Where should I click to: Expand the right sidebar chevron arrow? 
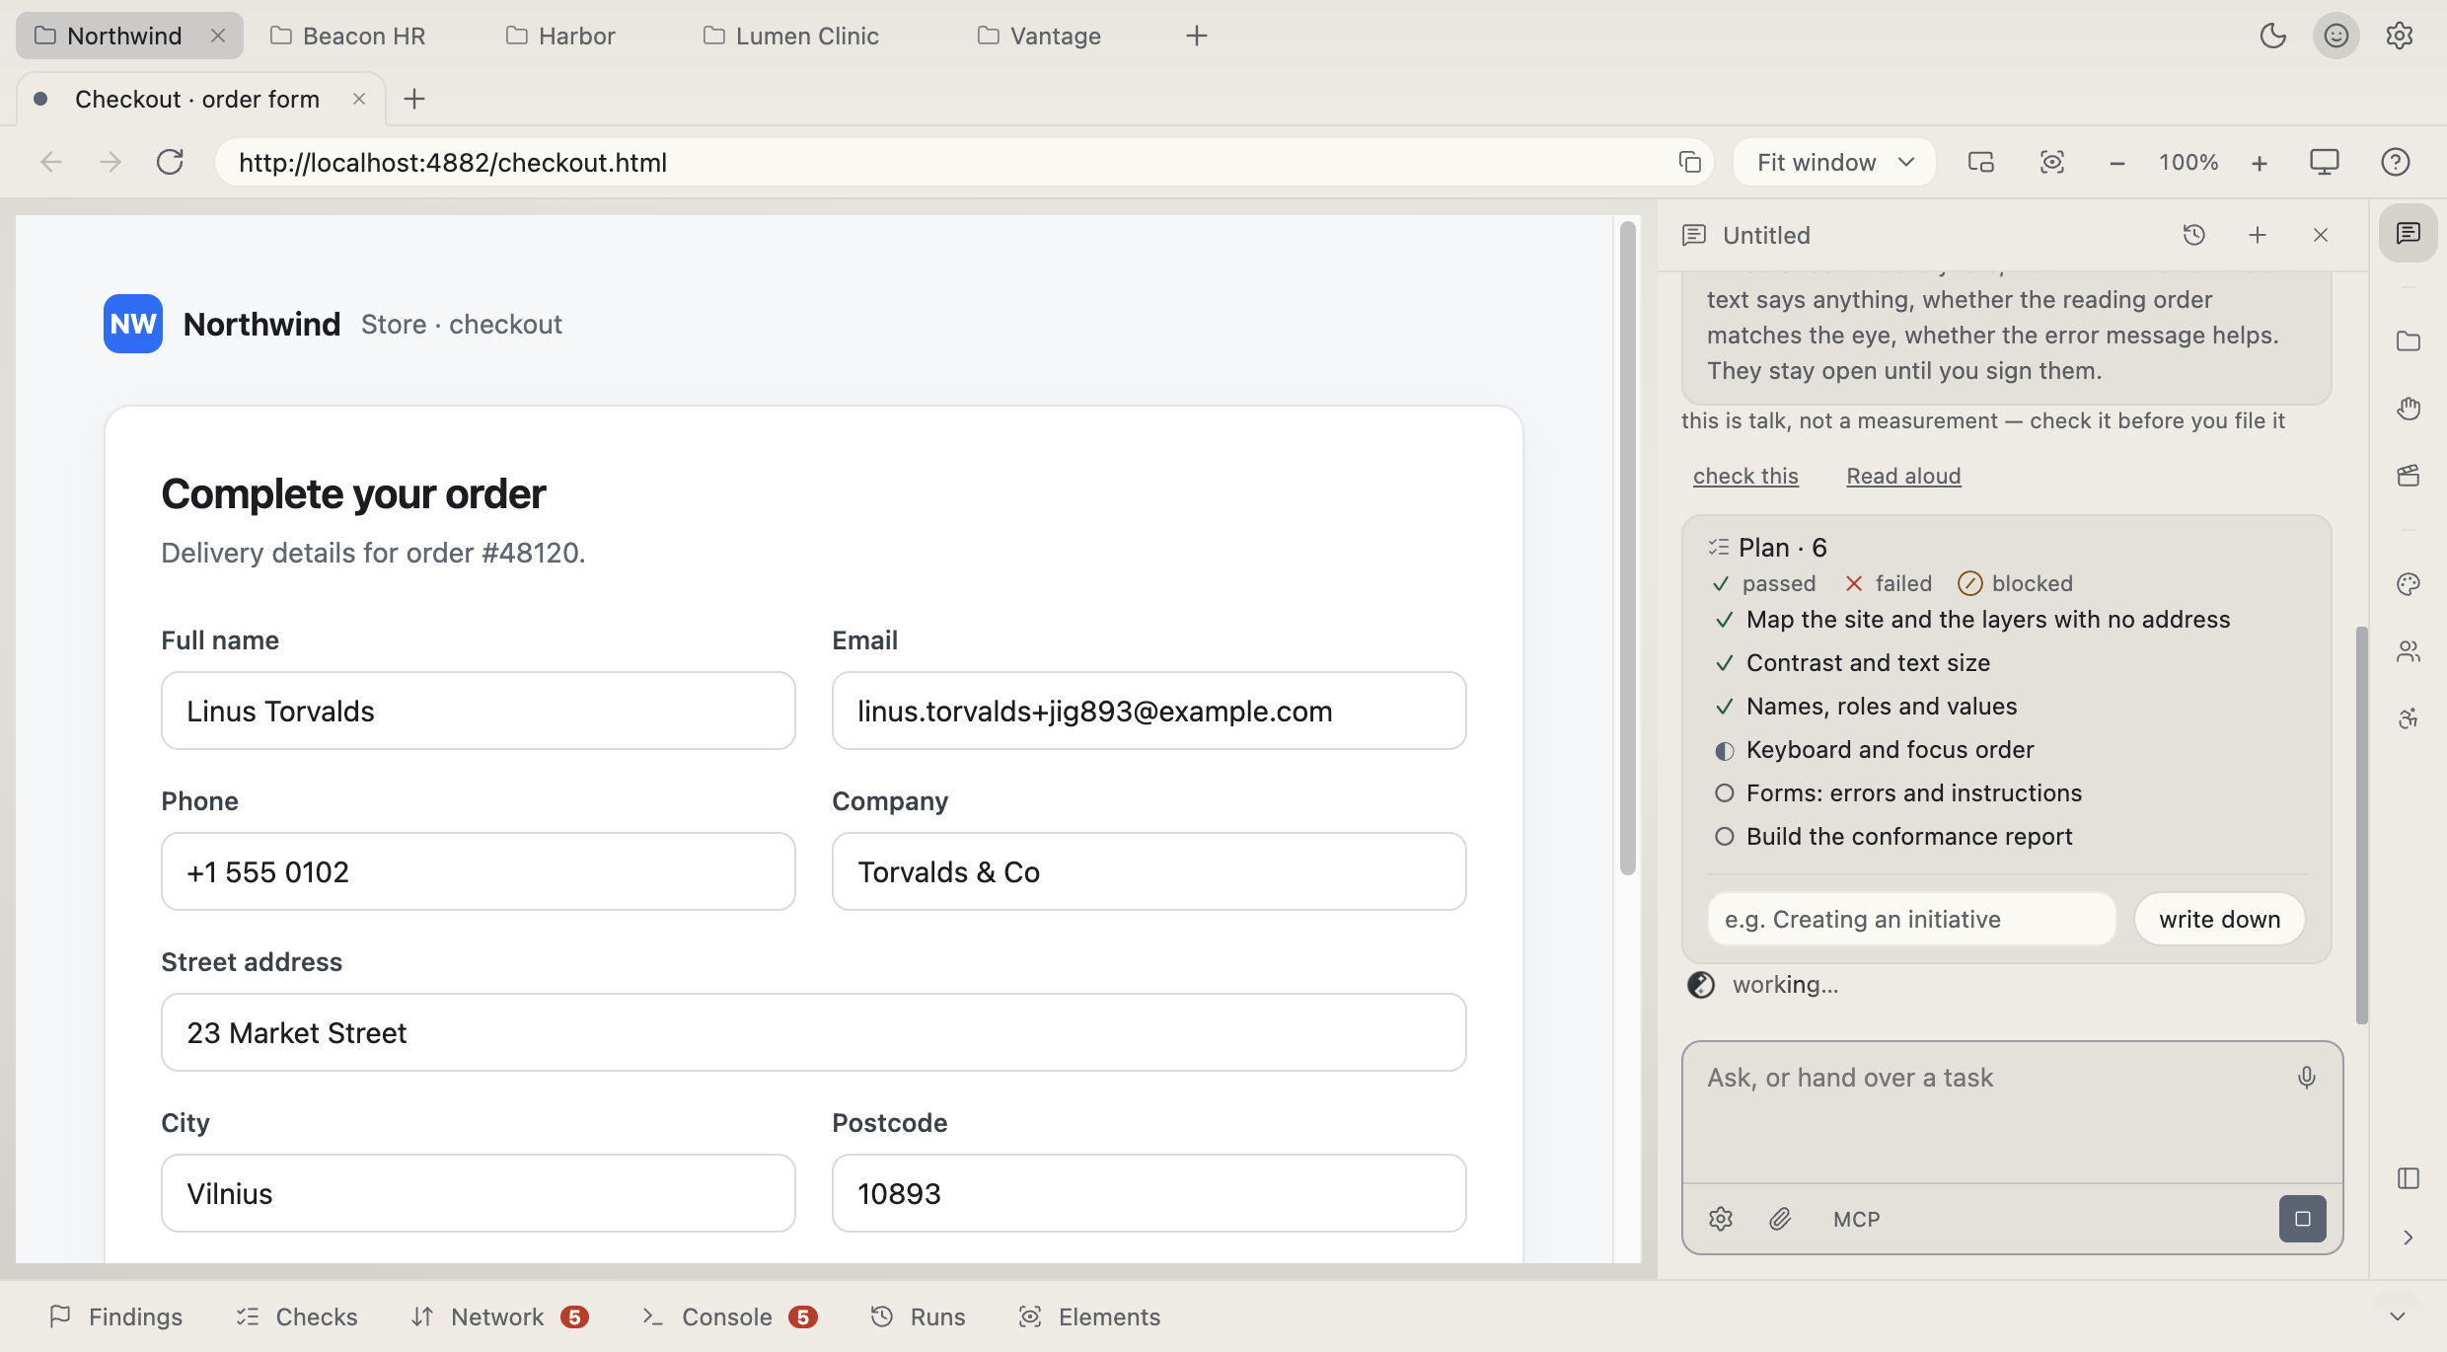coord(2408,1238)
